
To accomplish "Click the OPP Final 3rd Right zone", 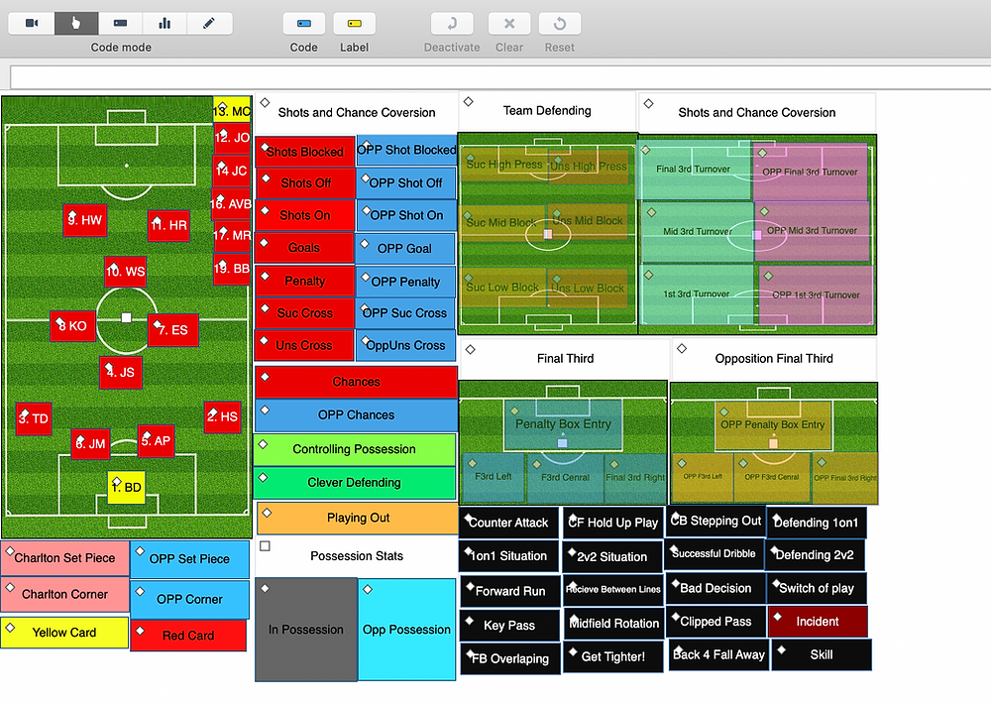I will coord(845,478).
